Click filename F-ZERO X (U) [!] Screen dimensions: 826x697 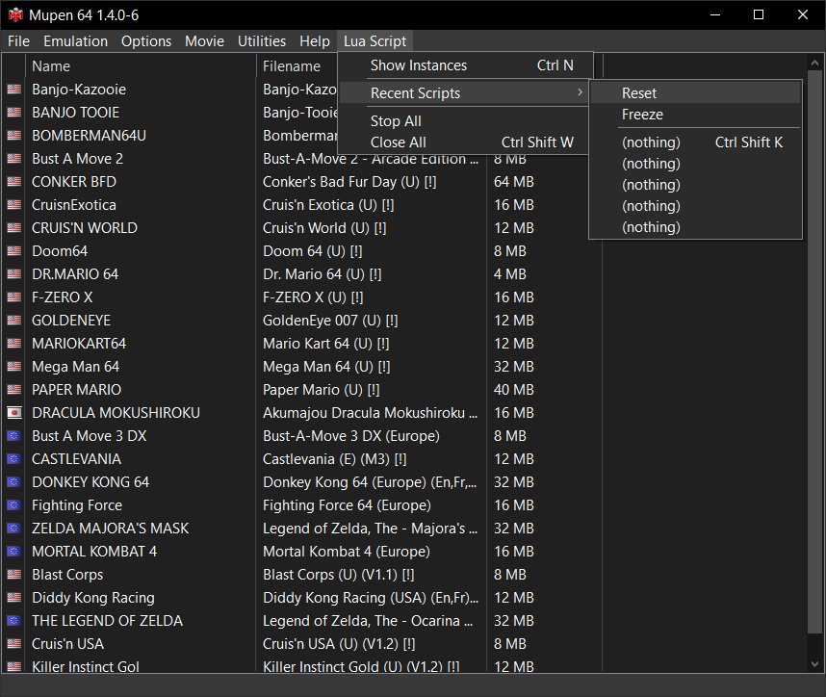[313, 297]
